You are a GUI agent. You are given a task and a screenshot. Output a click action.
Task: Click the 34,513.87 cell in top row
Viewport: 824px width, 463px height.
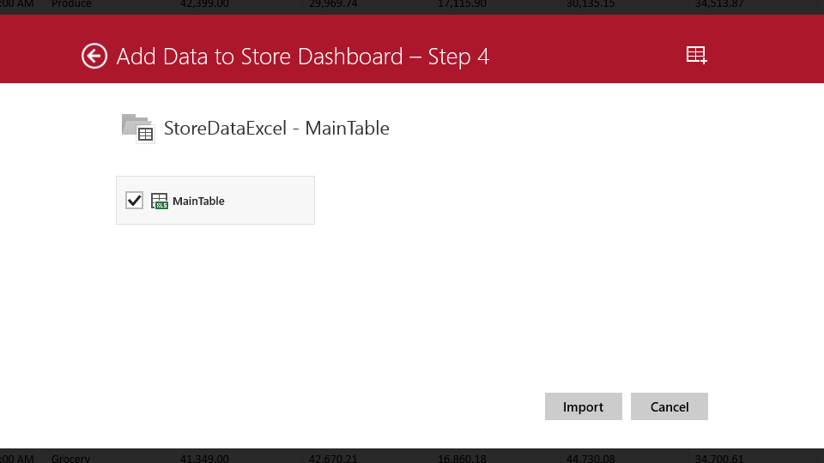(x=719, y=4)
